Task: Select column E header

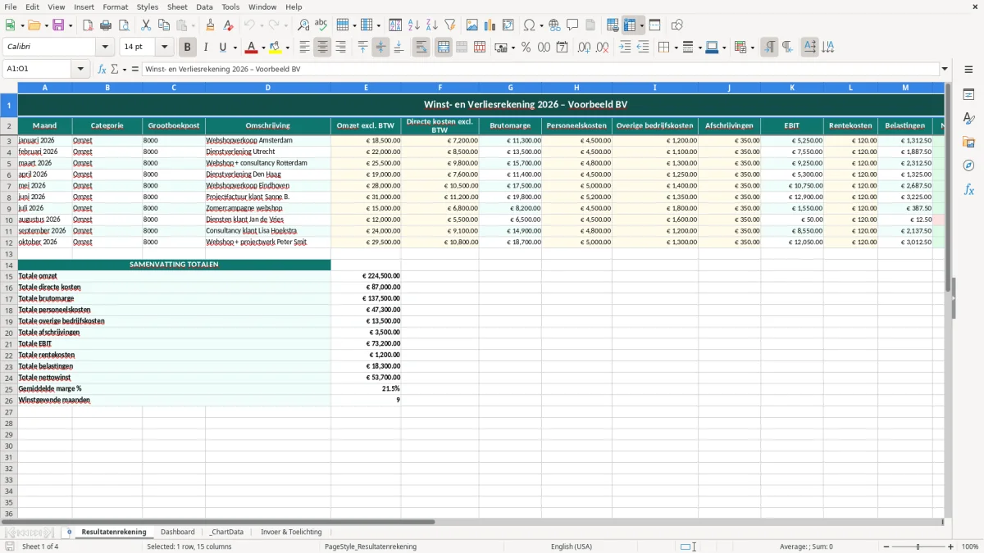Action: click(366, 88)
